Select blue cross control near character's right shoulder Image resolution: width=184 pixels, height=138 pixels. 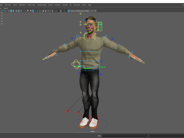[x=72, y=38]
